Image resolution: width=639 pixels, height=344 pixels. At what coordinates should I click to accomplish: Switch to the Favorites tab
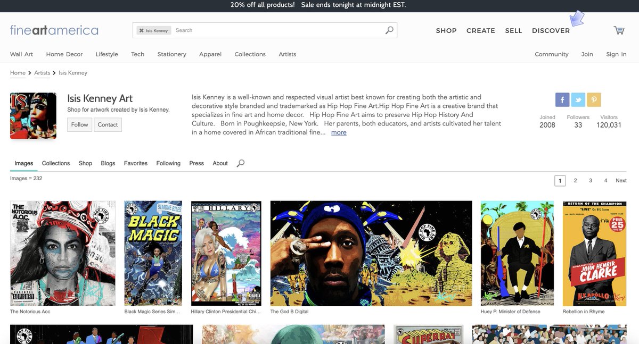[x=136, y=163]
